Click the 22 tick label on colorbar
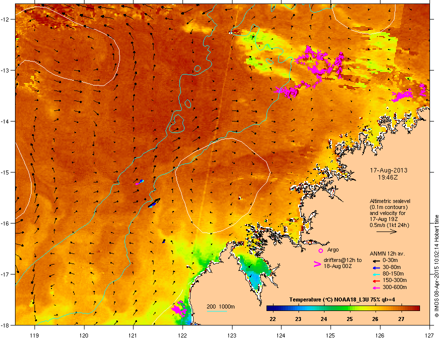 coord(272,319)
